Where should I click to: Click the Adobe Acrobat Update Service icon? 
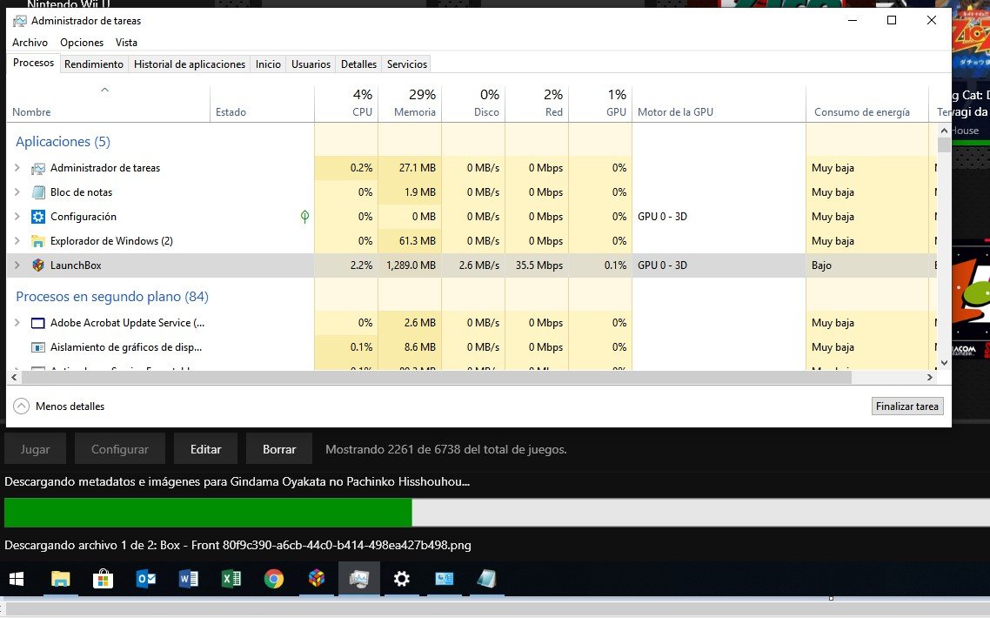pos(38,323)
